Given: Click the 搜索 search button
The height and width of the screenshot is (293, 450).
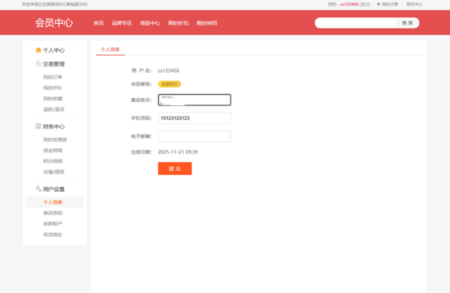Looking at the screenshot, I should pos(407,23).
